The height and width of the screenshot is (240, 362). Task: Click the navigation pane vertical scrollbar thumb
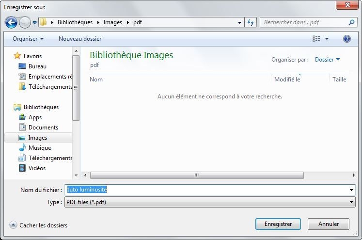tap(76, 88)
